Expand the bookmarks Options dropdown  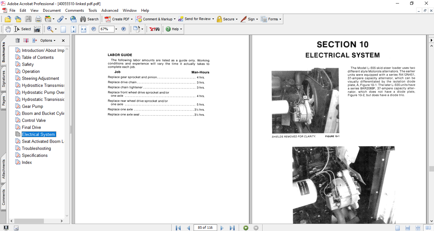[48, 40]
